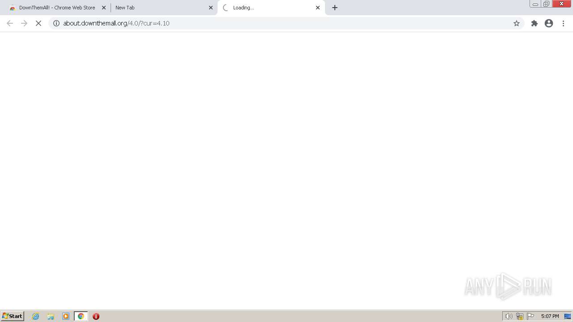Viewport: 573px width, 322px height.
Task: Show the clock at 5:07 PM
Action: tap(550, 316)
